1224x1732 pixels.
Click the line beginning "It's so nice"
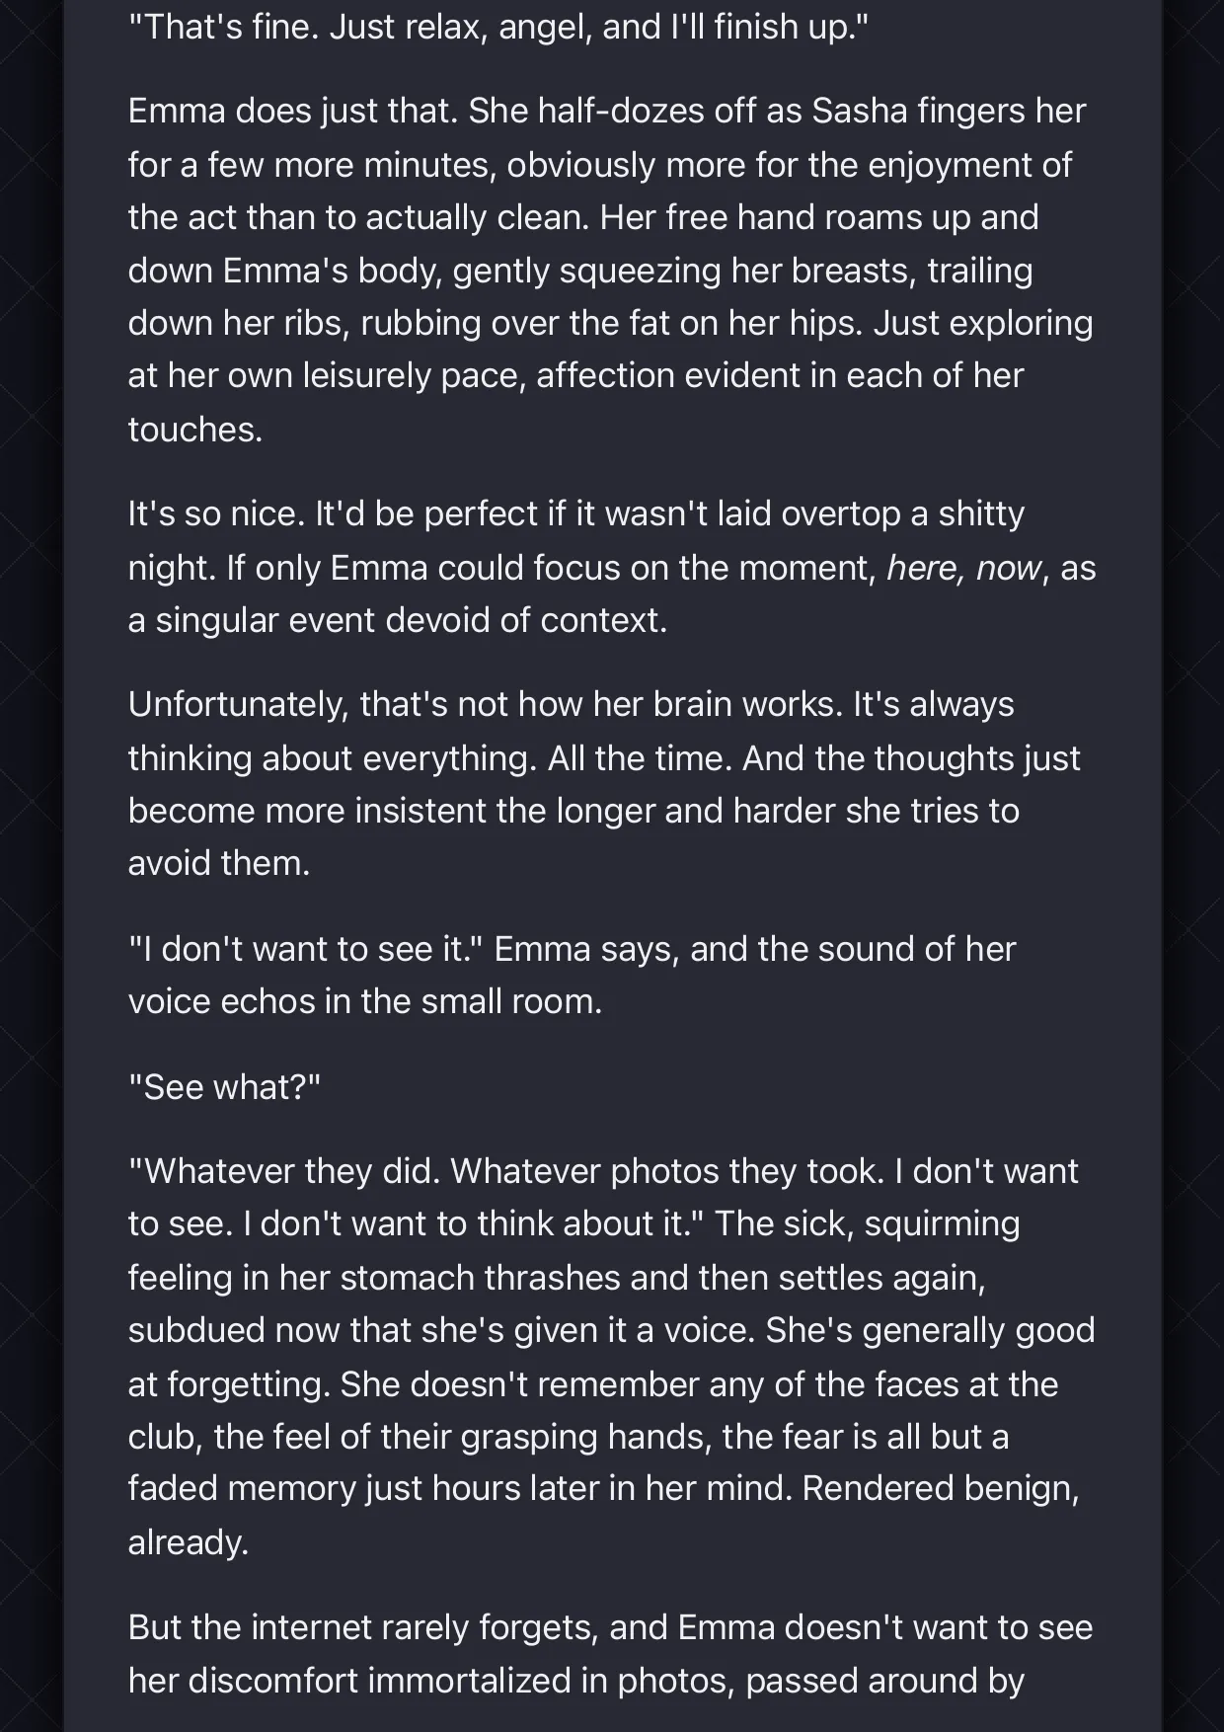tap(576, 513)
